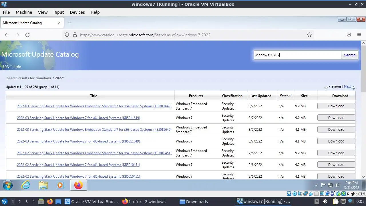Image resolution: width=366 pixels, height=206 pixels.
Task: Download the 2022-03 Windows 7 x86 update
Action: point(336,141)
